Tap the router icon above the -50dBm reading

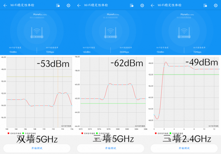[184, 33]
